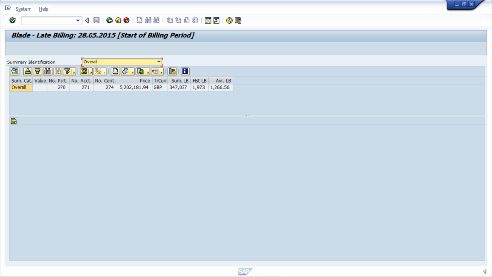Click the list icon in the lower pane
This screenshot has width=492, height=277.
[x=14, y=121]
